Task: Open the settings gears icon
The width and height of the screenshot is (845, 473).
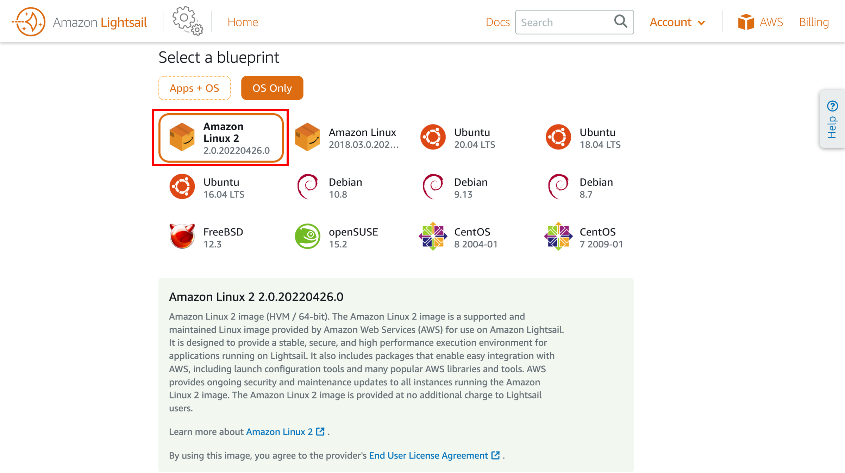Action: (x=188, y=21)
